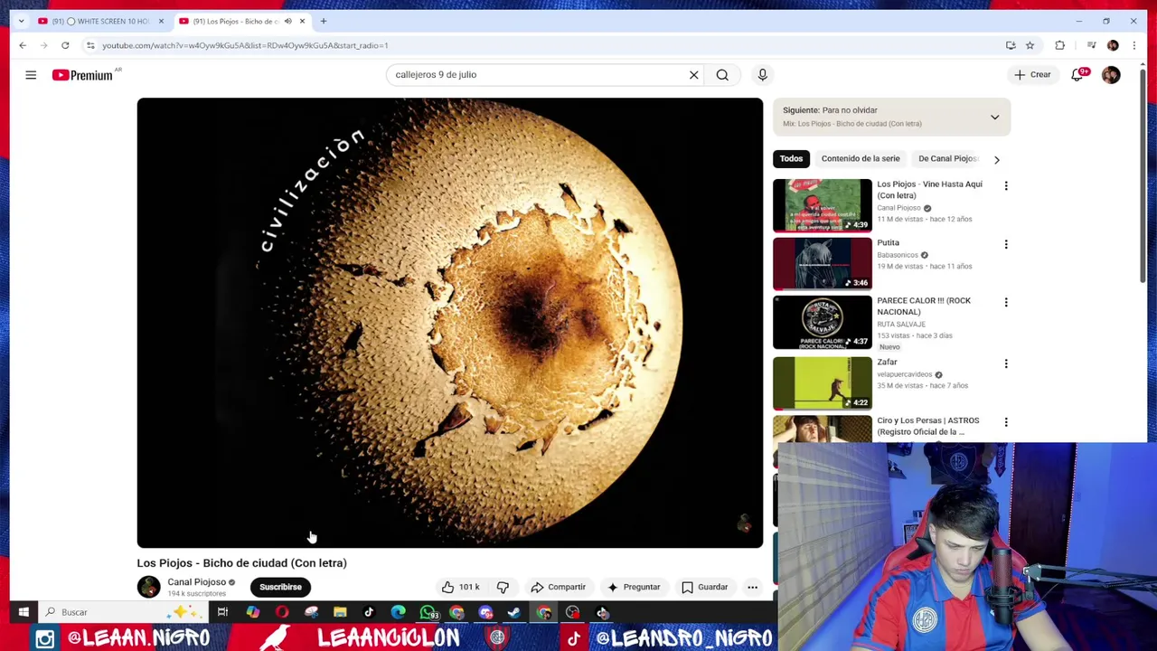Open options for PARECE CALOR video

point(1006,302)
